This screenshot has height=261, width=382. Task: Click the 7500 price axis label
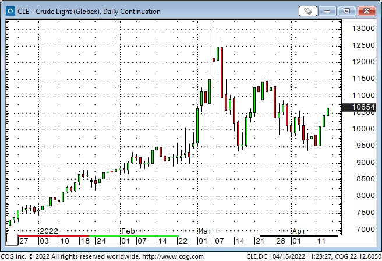[366, 213]
